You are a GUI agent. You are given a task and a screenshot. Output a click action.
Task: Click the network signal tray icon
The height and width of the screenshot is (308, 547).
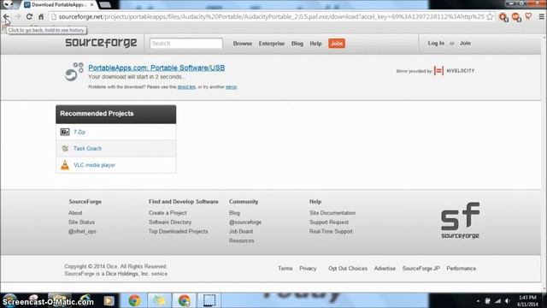point(497,301)
